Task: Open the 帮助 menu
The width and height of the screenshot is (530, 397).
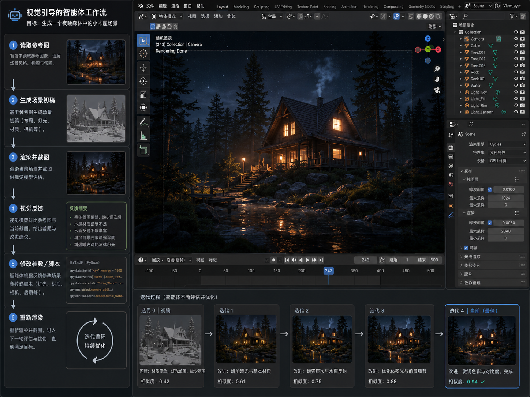Action: 200,6
